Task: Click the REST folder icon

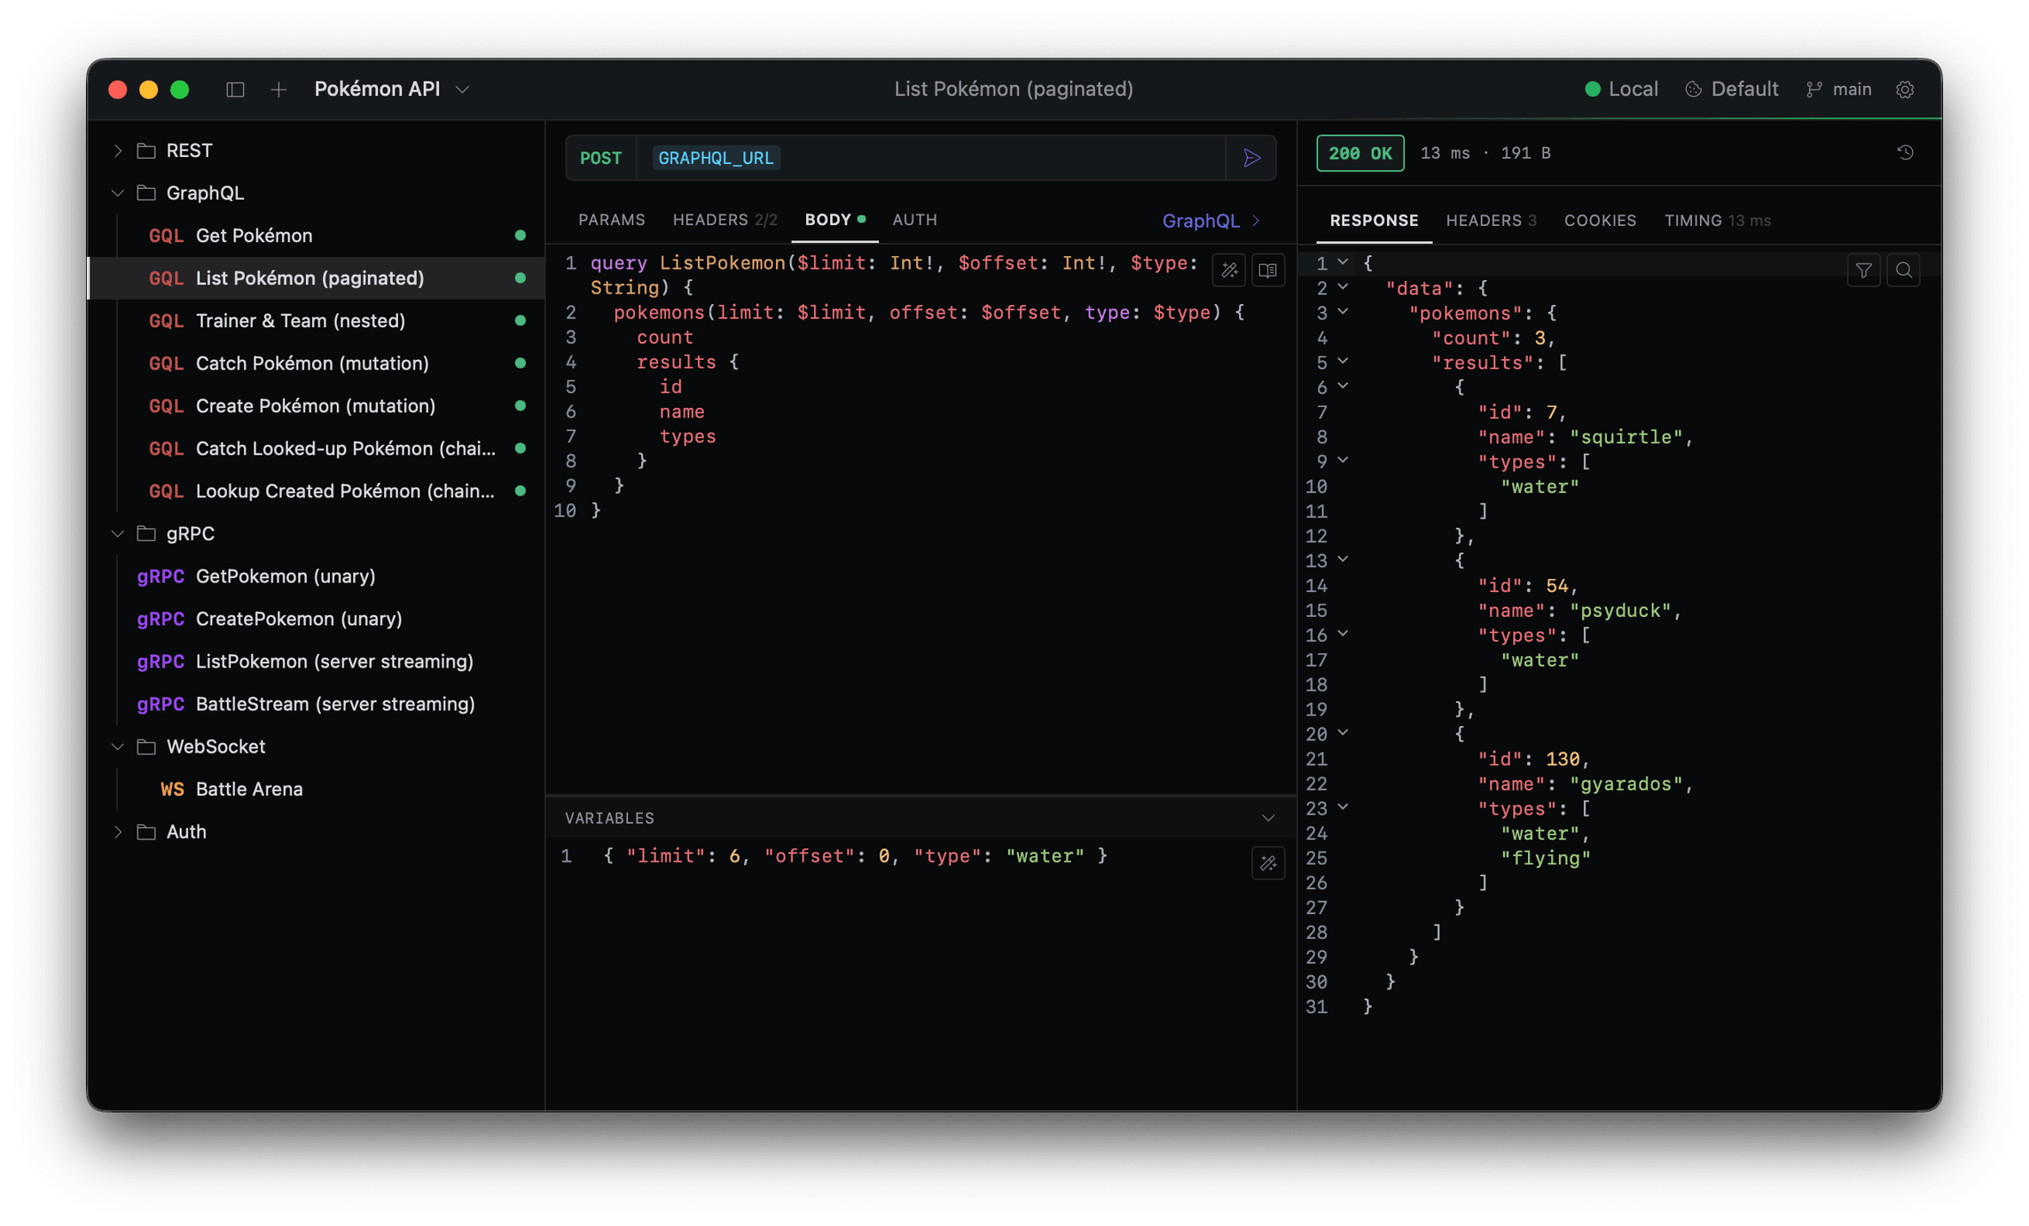Action: (146, 151)
